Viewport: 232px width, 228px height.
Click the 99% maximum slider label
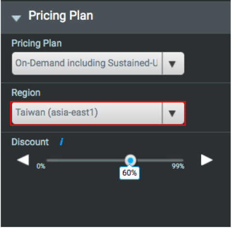pyautogui.click(x=178, y=166)
